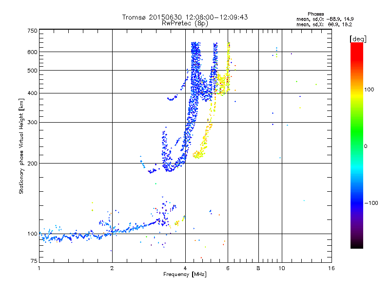Click the x-axis tick label '2'
390x292 pixels.
112,268
